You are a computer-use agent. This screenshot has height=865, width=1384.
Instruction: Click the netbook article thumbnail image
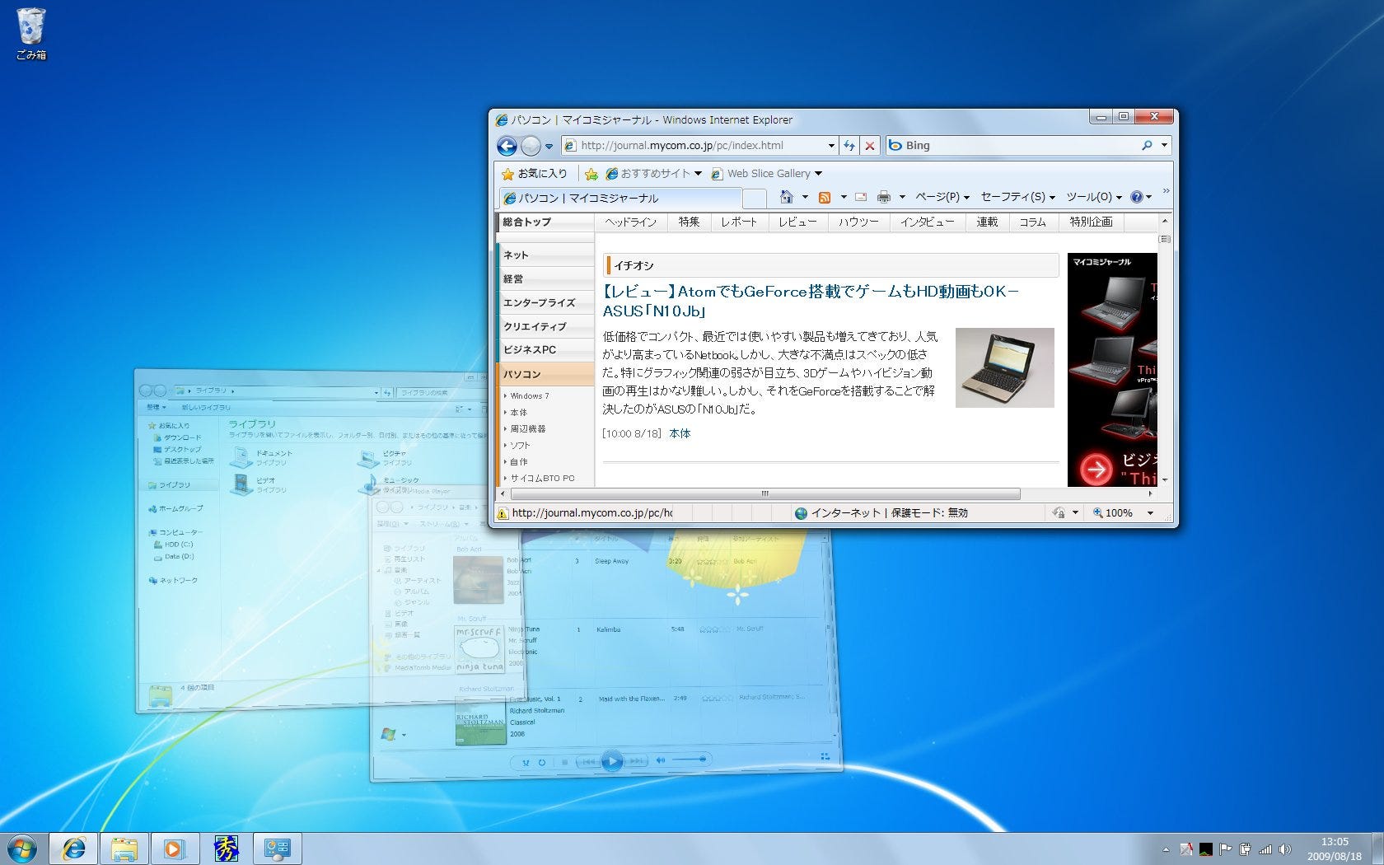tap(1004, 367)
